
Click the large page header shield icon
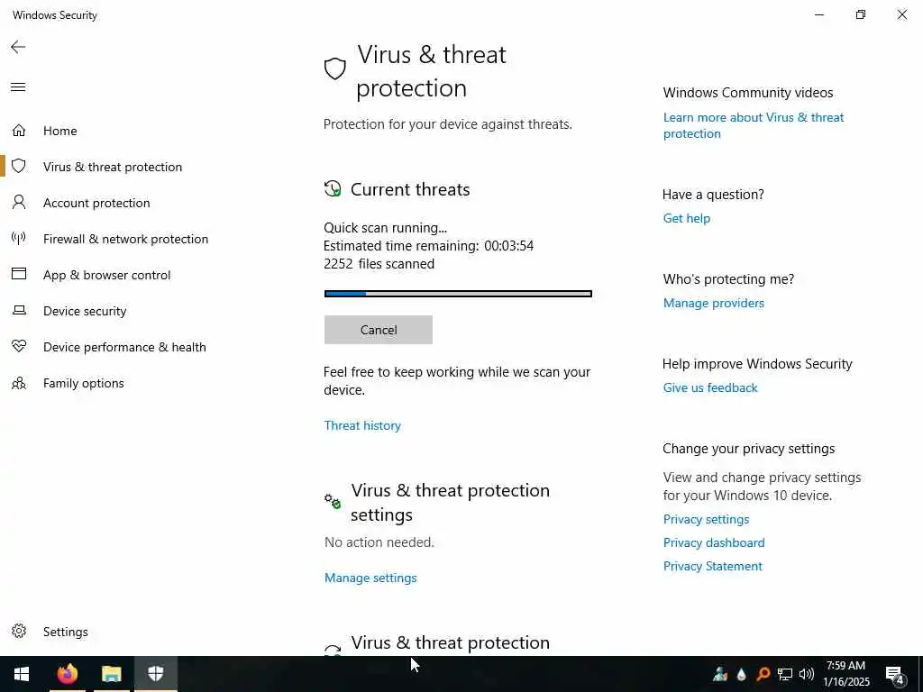click(x=335, y=68)
